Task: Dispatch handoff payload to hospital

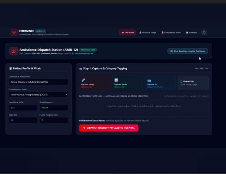Action: click(109, 128)
